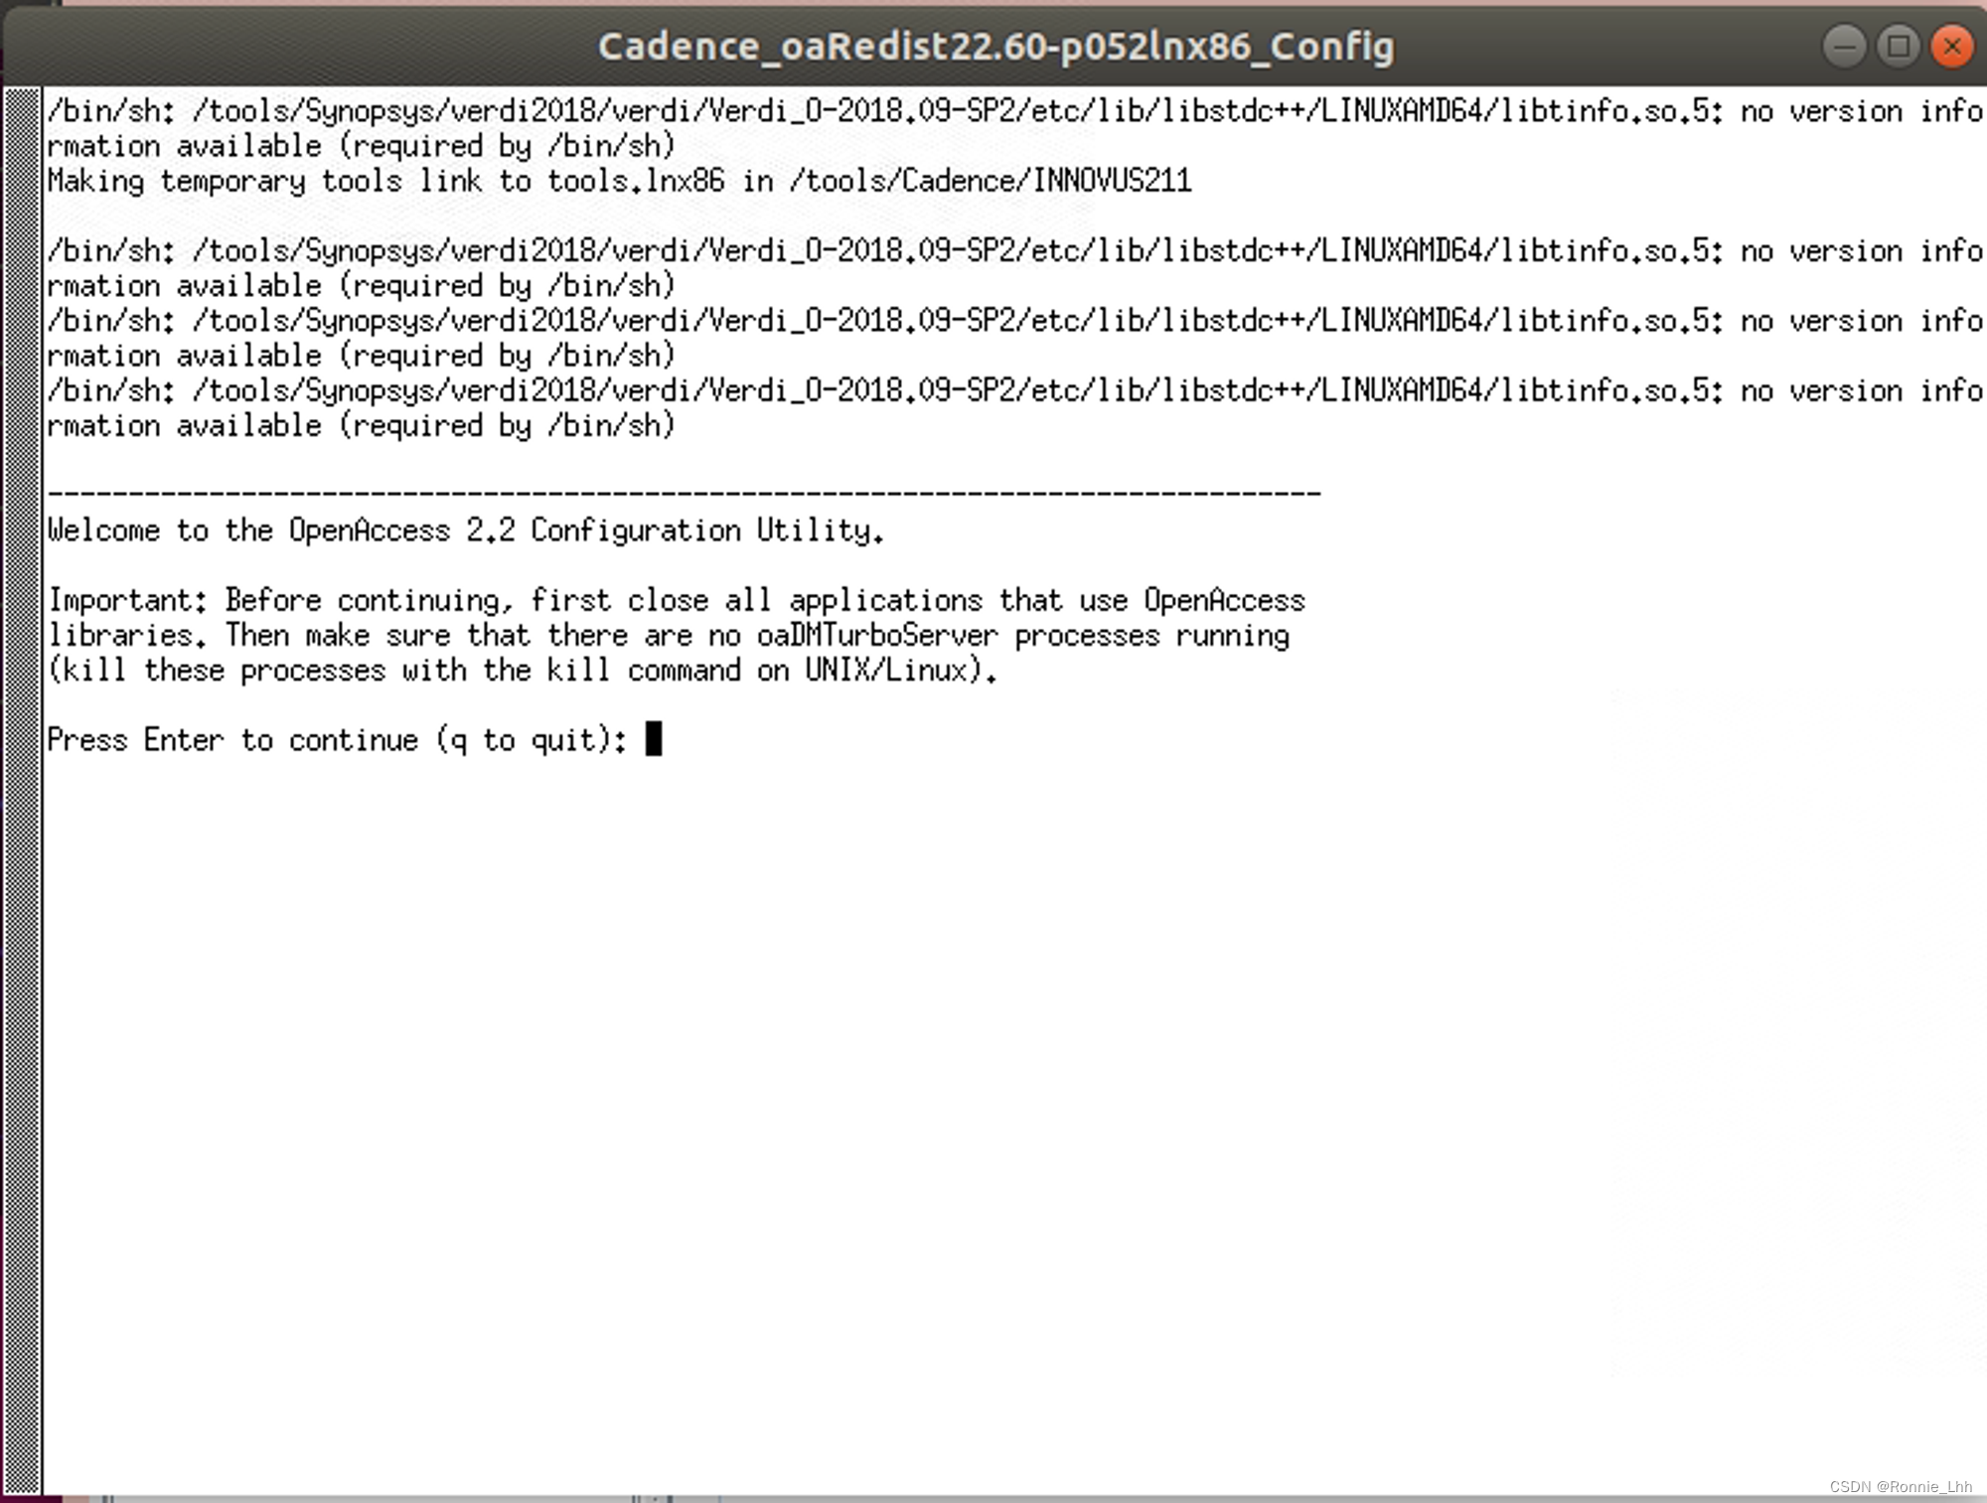Image resolution: width=1987 pixels, height=1503 pixels.
Task: Close the Cadence_oaRedist Config window
Action: 1951,47
